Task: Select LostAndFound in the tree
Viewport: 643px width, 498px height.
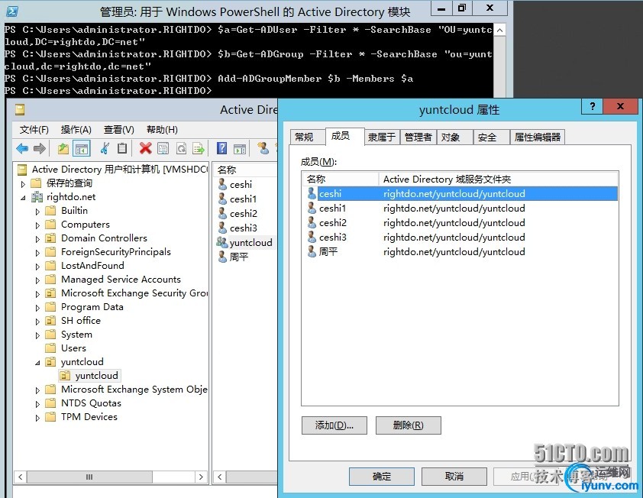Action: coord(92,265)
